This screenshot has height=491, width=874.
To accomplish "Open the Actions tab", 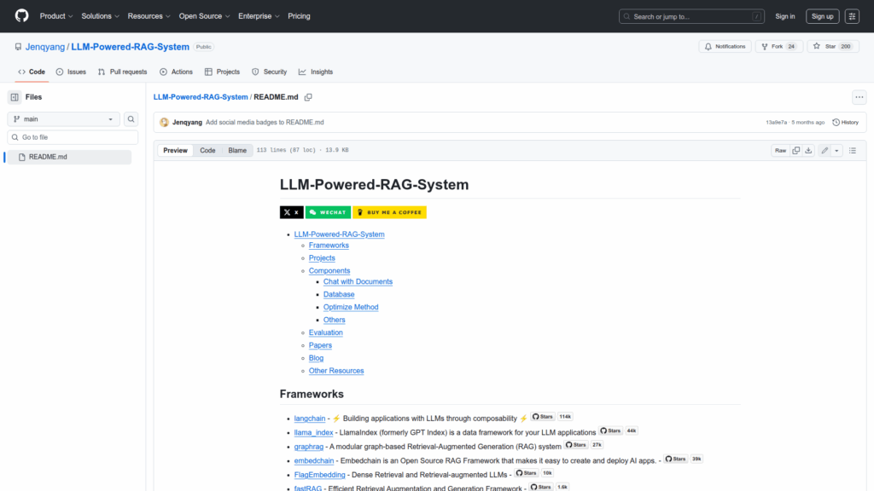I will point(176,72).
